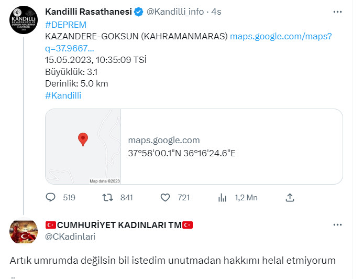Open the #DEPREM hashtag

(x=66, y=24)
